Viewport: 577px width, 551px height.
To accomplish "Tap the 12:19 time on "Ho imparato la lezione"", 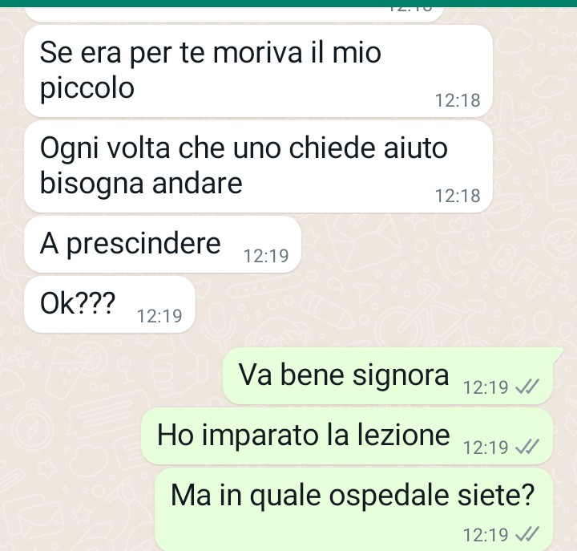I will pos(486,447).
